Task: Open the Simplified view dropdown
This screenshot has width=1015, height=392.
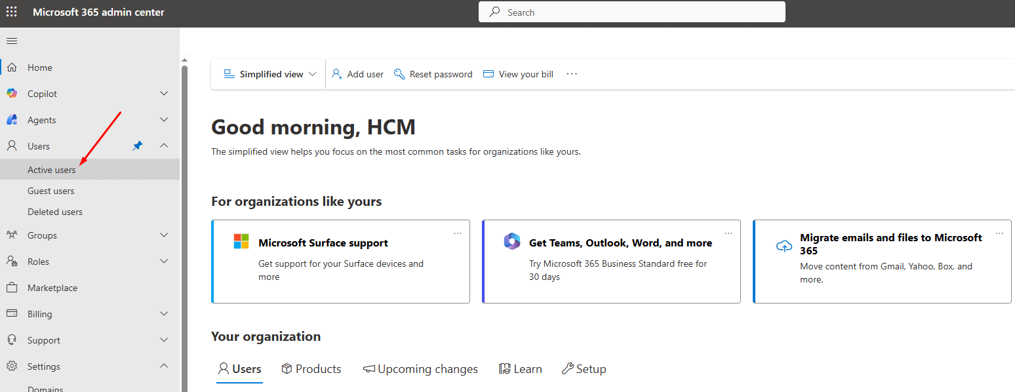Action: tap(269, 74)
